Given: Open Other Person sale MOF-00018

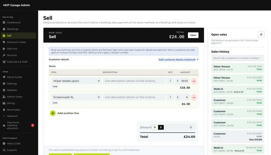Looking at the screenshot, I should [x=238, y=68].
